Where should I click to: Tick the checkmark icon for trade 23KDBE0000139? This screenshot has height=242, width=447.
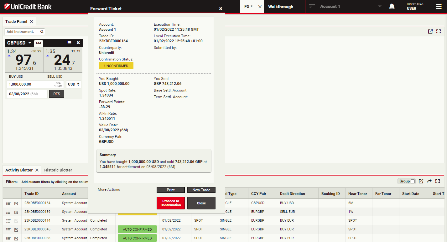[16, 212]
